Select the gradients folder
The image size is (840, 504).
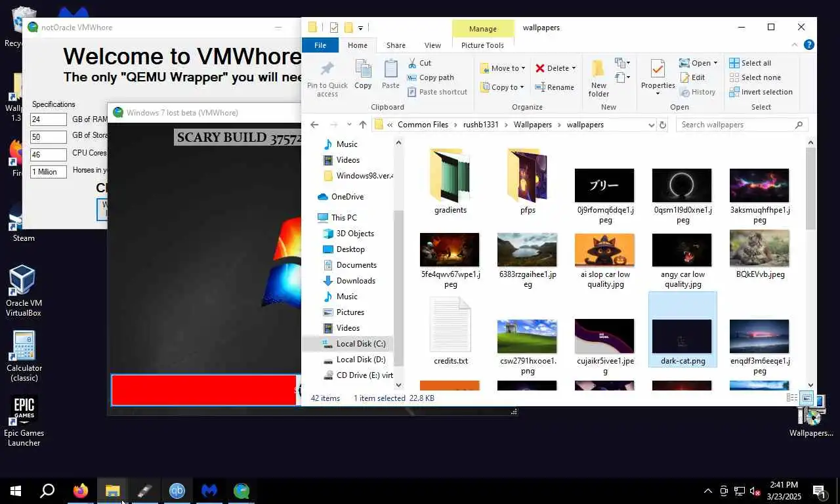coord(450,180)
